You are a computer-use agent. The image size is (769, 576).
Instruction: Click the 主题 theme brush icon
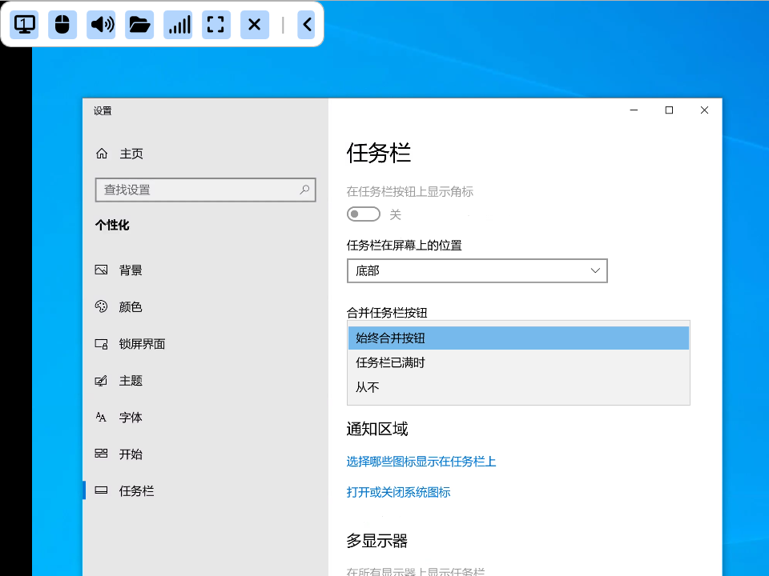tap(101, 381)
